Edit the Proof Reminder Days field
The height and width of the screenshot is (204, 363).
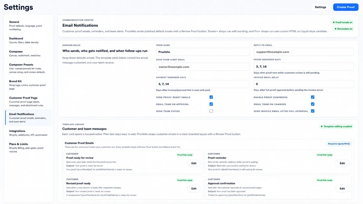[304, 66]
